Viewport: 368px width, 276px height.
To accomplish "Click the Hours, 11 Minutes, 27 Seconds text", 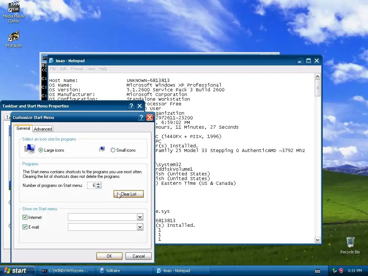I will pos(197,127).
